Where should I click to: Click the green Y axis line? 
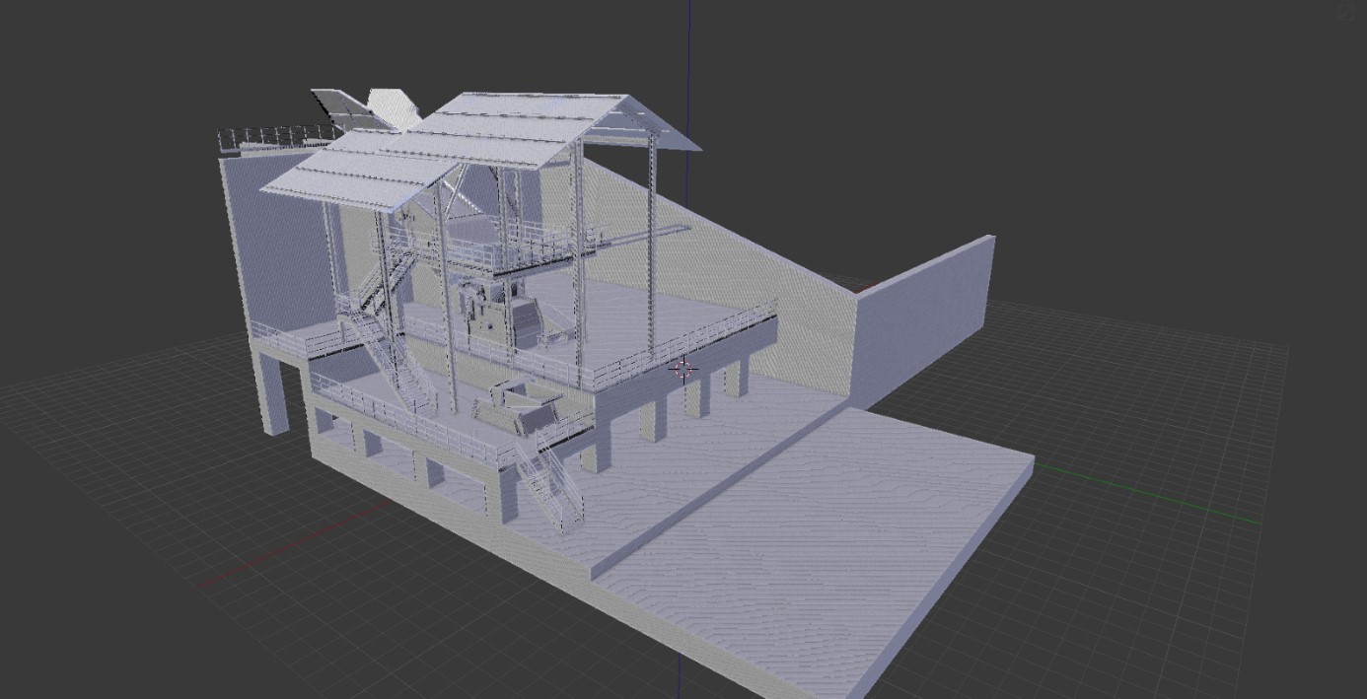point(1164,498)
